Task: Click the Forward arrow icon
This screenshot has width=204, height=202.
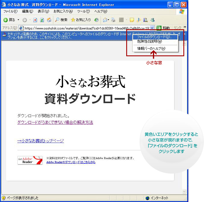Action: 25,20
